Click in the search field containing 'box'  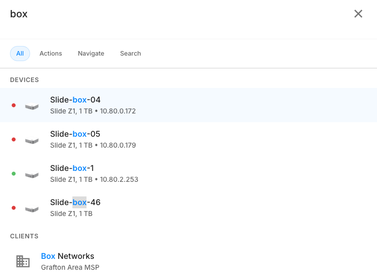[173, 14]
